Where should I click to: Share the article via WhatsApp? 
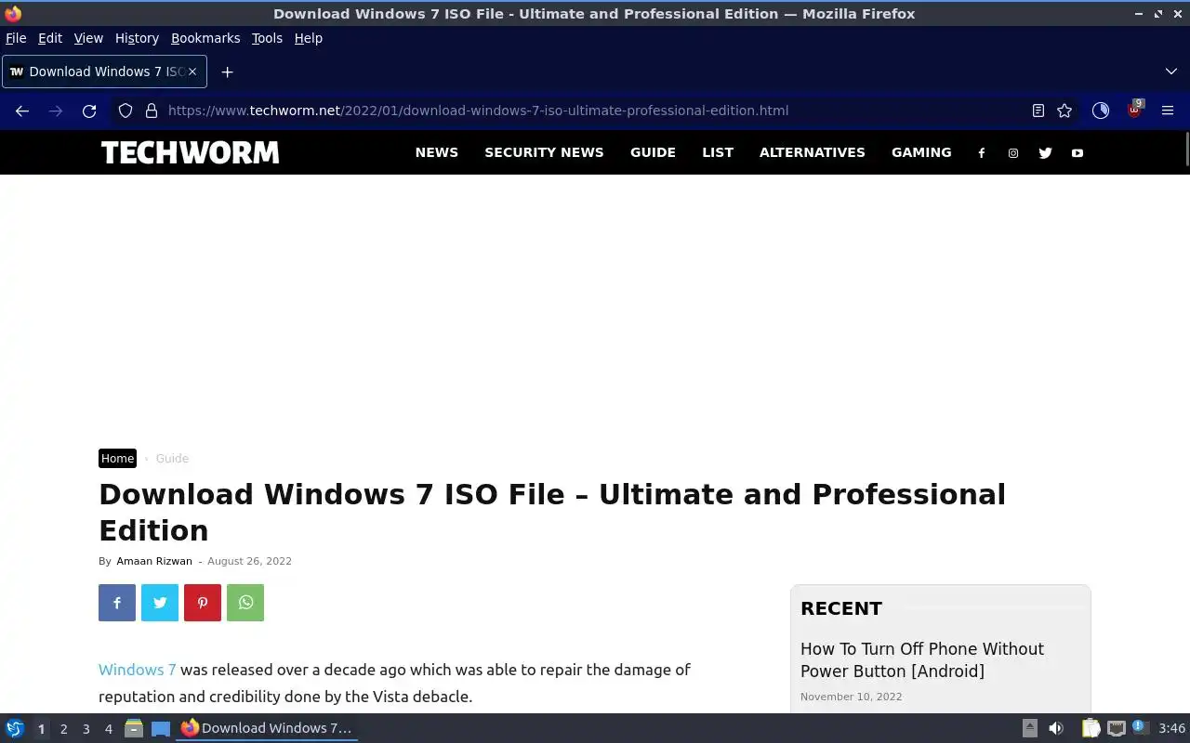245,603
